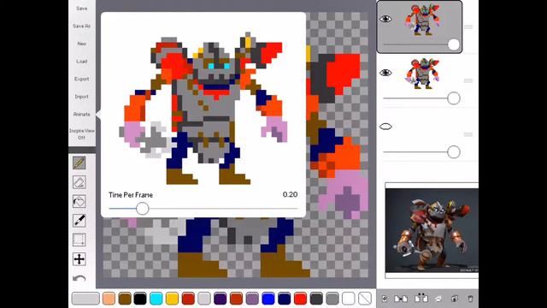547x308 pixels.
Task: Select the Pencil tool
Action: [79, 163]
